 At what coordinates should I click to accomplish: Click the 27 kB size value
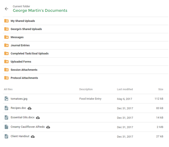(160, 136)
